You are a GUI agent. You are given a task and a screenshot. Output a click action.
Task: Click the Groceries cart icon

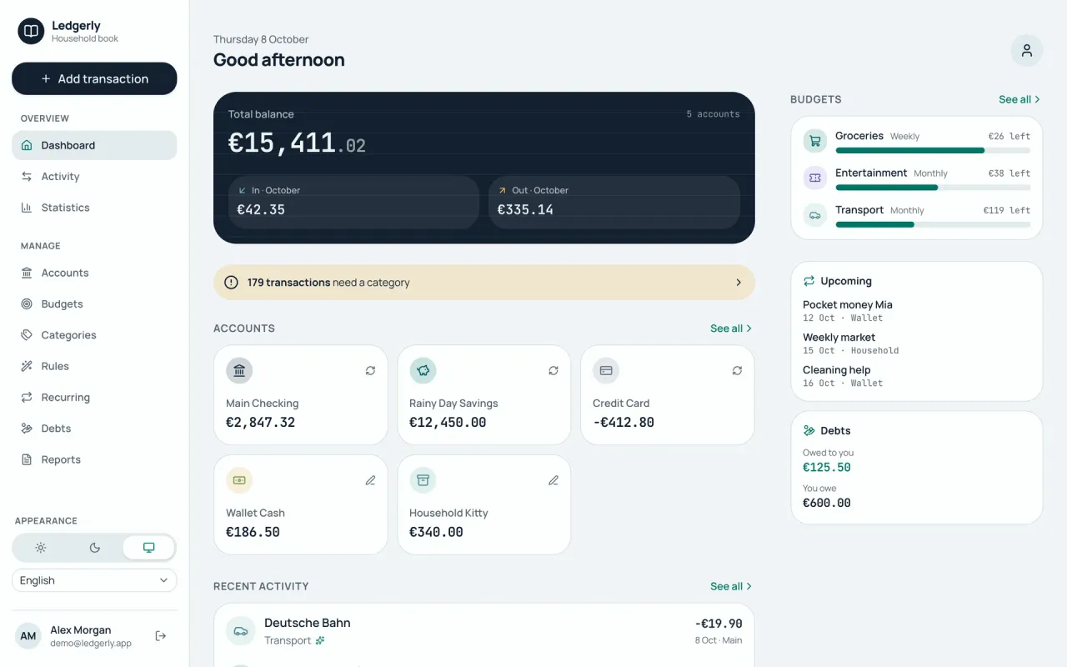(814, 141)
